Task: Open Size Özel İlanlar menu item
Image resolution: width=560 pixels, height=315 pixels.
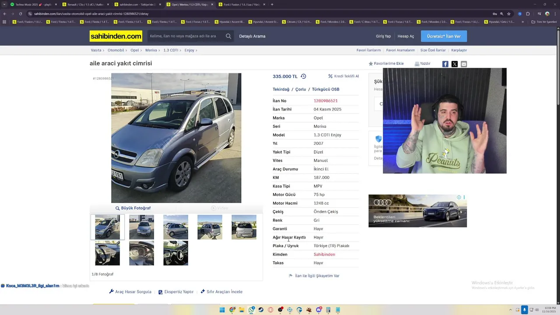Action: 433,50
